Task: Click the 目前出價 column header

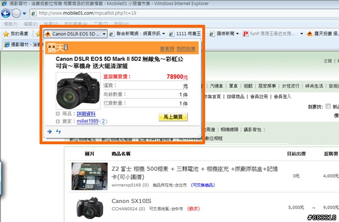Action: coord(296,154)
